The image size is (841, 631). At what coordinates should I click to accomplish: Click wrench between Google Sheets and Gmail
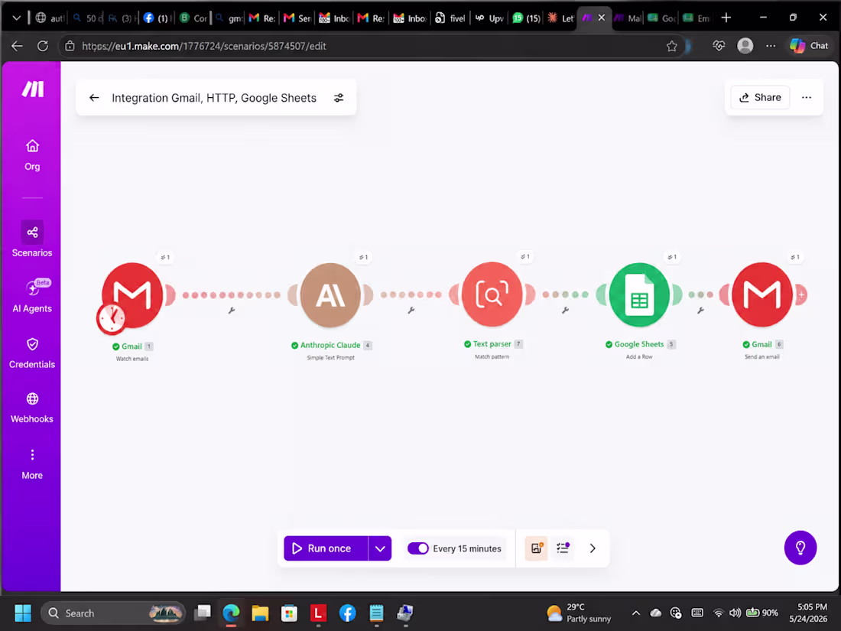pyautogui.click(x=700, y=310)
